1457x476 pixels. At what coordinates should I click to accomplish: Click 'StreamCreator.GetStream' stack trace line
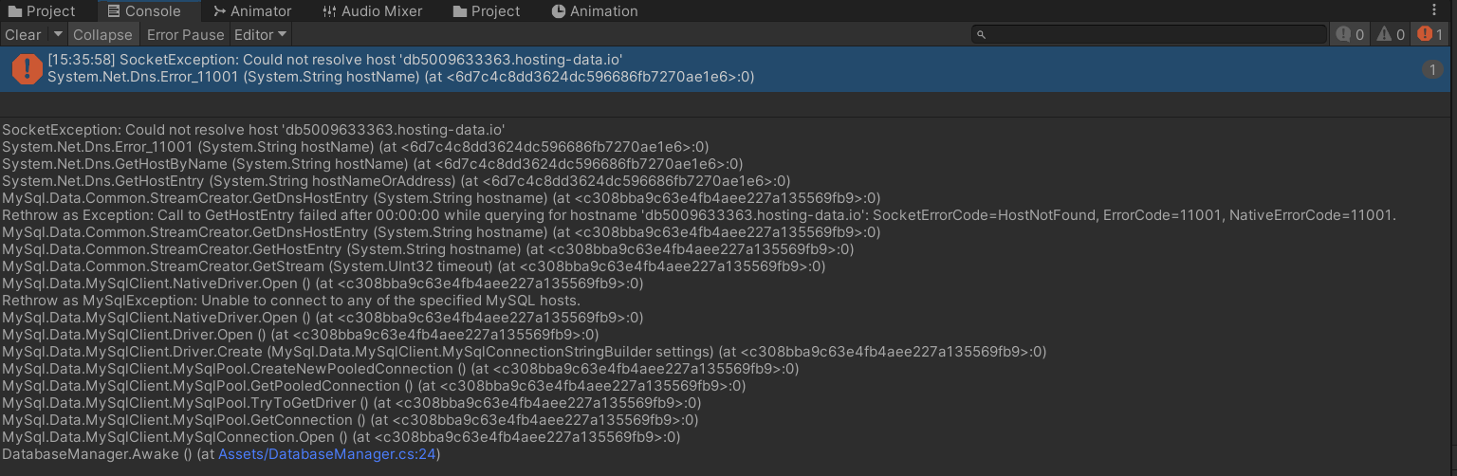coord(414,266)
